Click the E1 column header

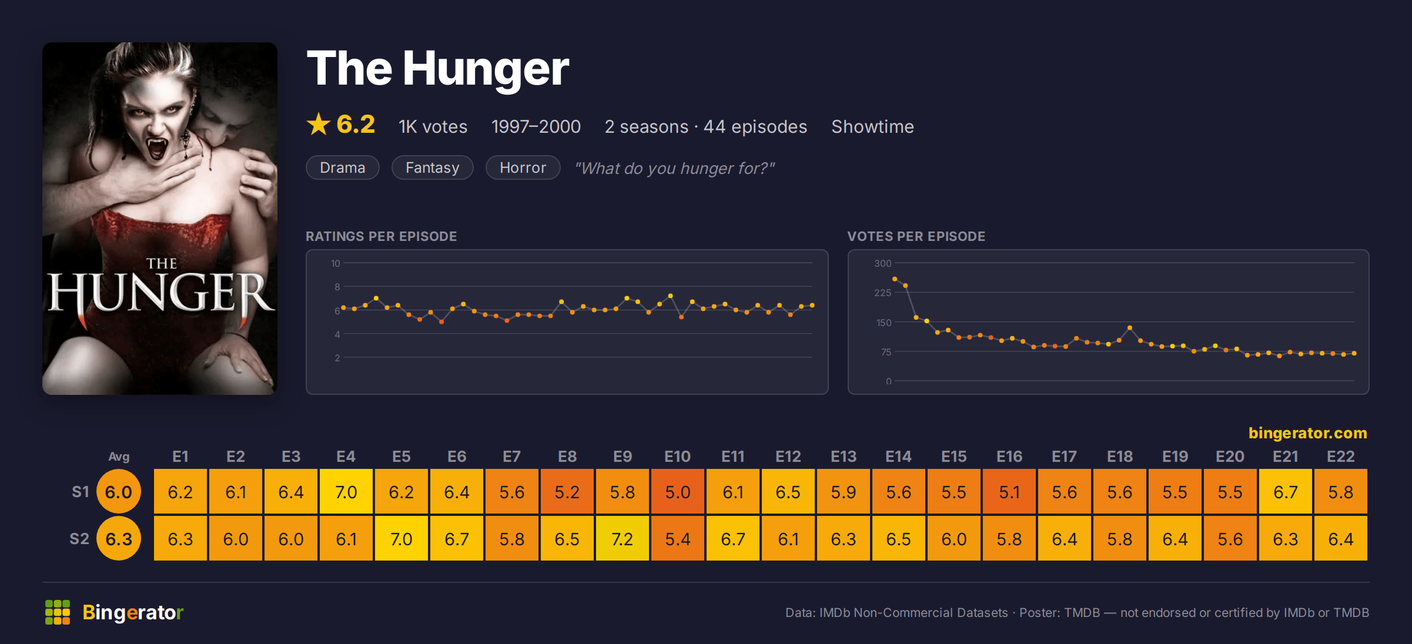[x=180, y=457]
